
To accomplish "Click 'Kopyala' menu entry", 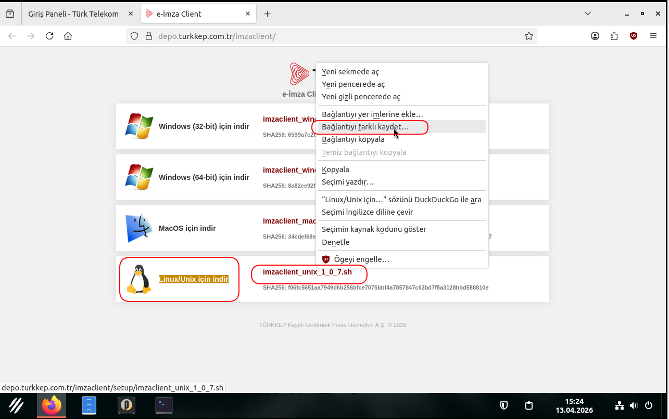I will pos(402,169).
